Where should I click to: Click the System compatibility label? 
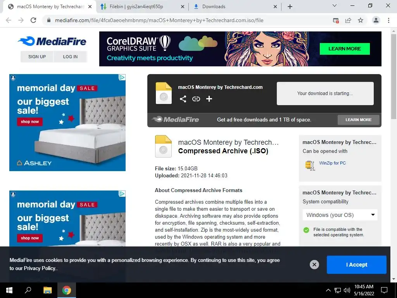point(325,202)
